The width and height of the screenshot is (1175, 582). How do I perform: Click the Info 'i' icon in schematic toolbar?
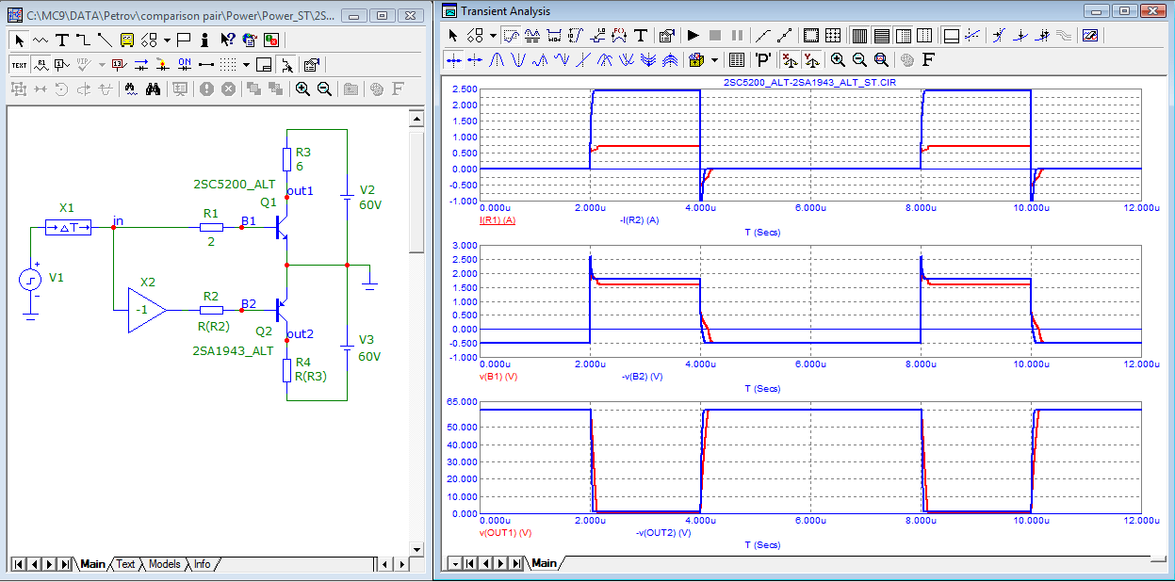pos(205,40)
